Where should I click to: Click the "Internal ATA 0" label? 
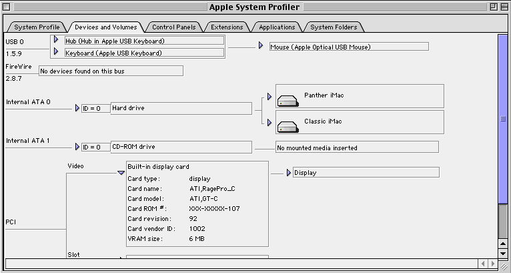(28, 101)
